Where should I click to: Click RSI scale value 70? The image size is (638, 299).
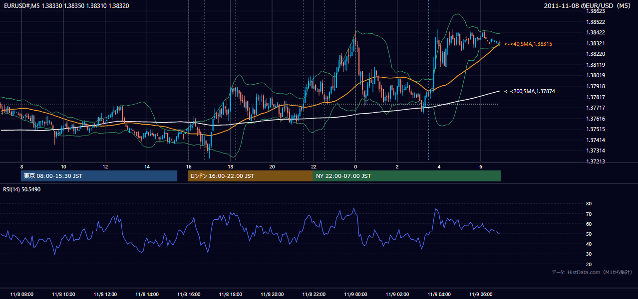[x=589, y=214]
